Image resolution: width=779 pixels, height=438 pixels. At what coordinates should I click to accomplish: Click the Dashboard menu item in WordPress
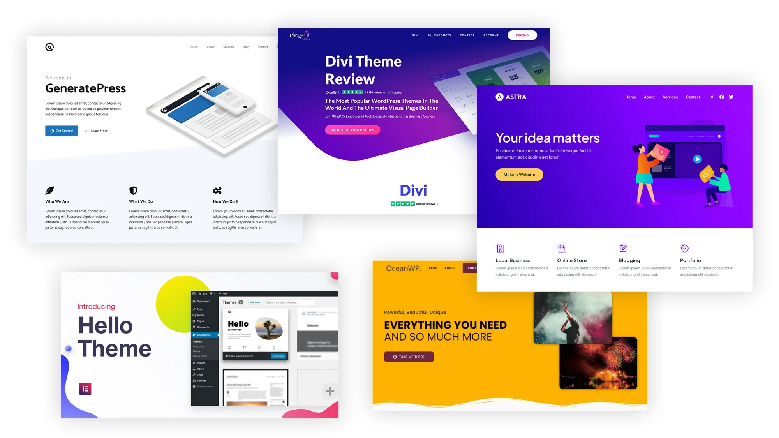click(203, 301)
